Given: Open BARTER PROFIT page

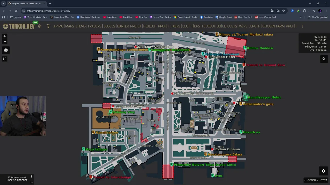Looking at the screenshot, I should (129, 26).
